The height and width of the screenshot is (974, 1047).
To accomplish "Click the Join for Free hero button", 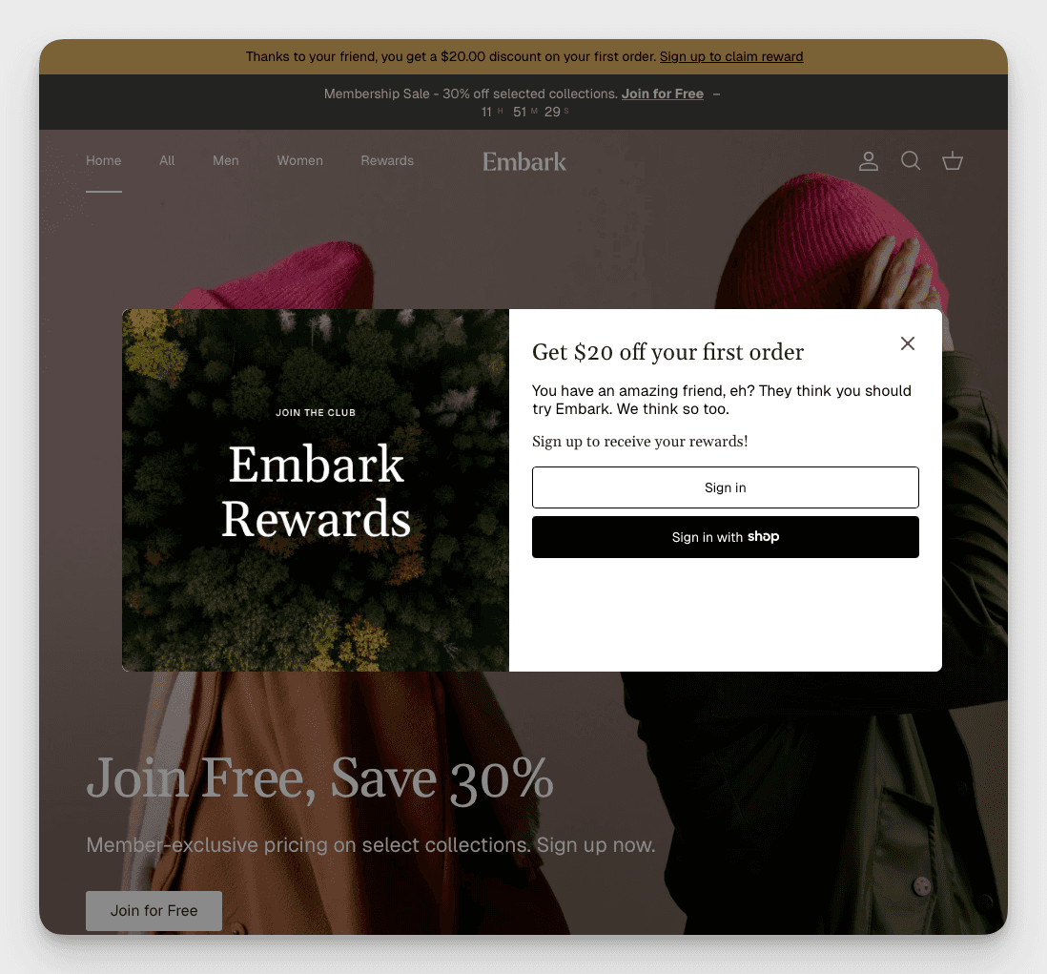I will coord(154,910).
